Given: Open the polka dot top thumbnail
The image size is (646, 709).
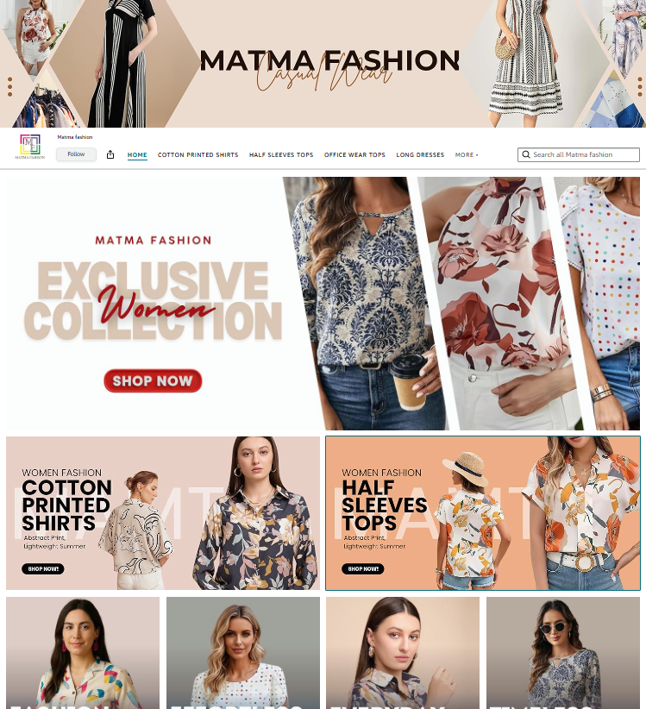Looking at the screenshot, I should coord(243,653).
